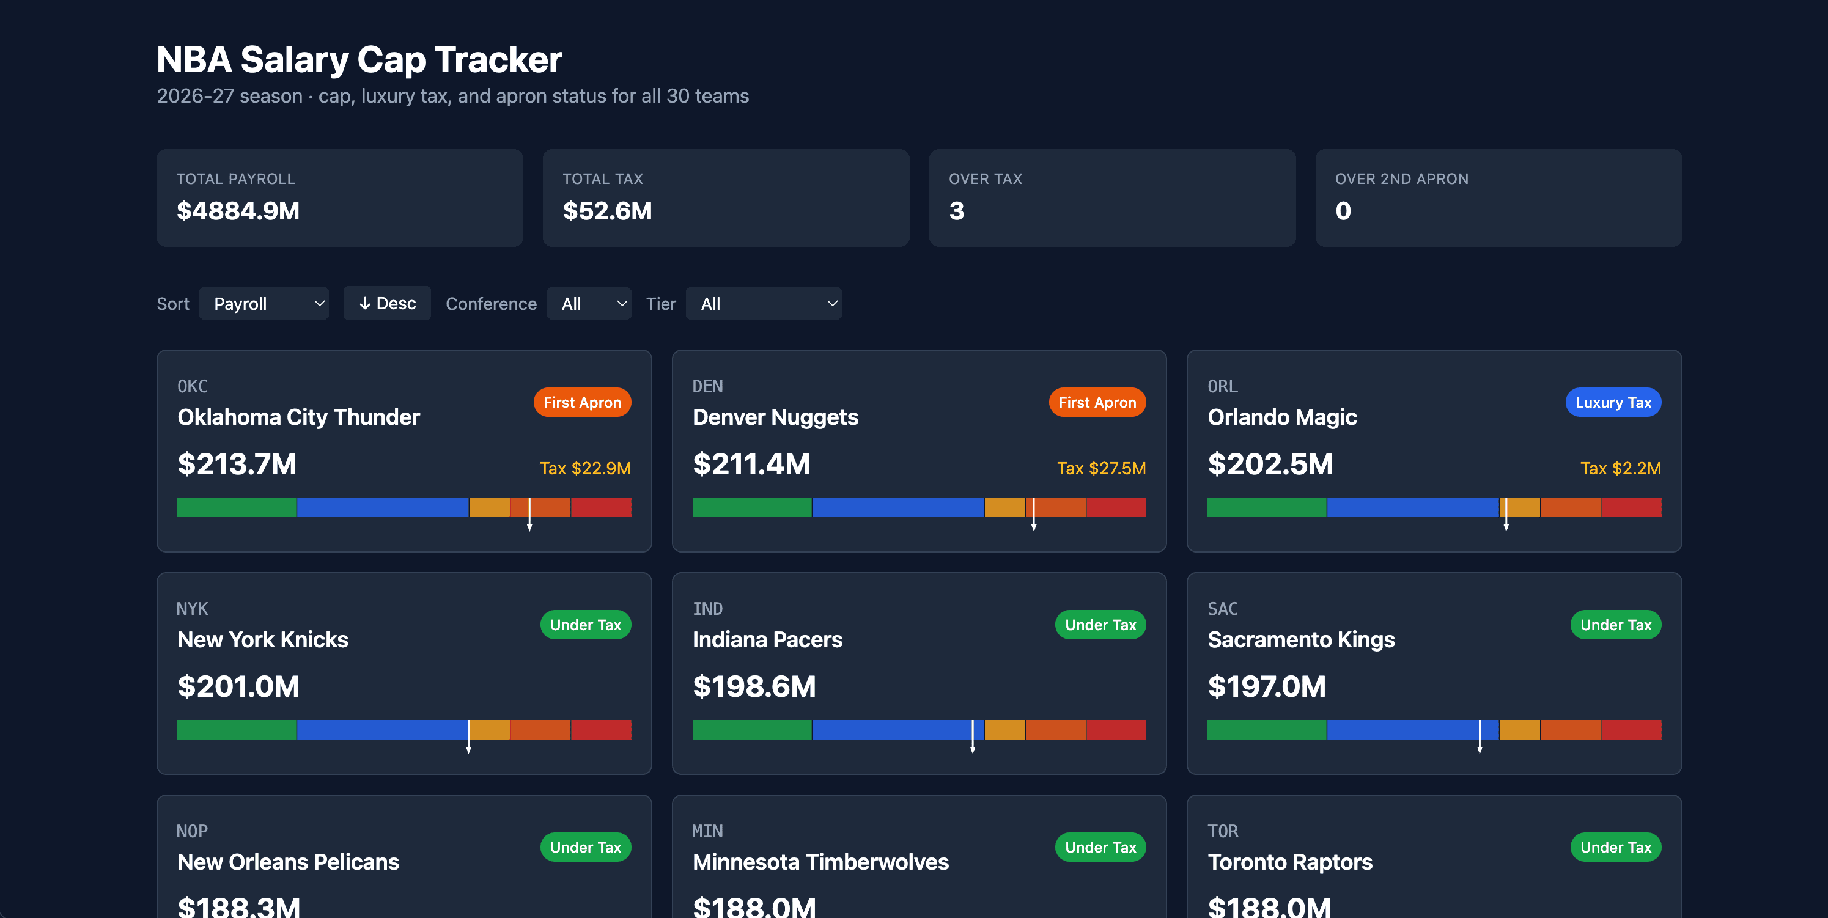Click the Total Tax summary card

726,198
